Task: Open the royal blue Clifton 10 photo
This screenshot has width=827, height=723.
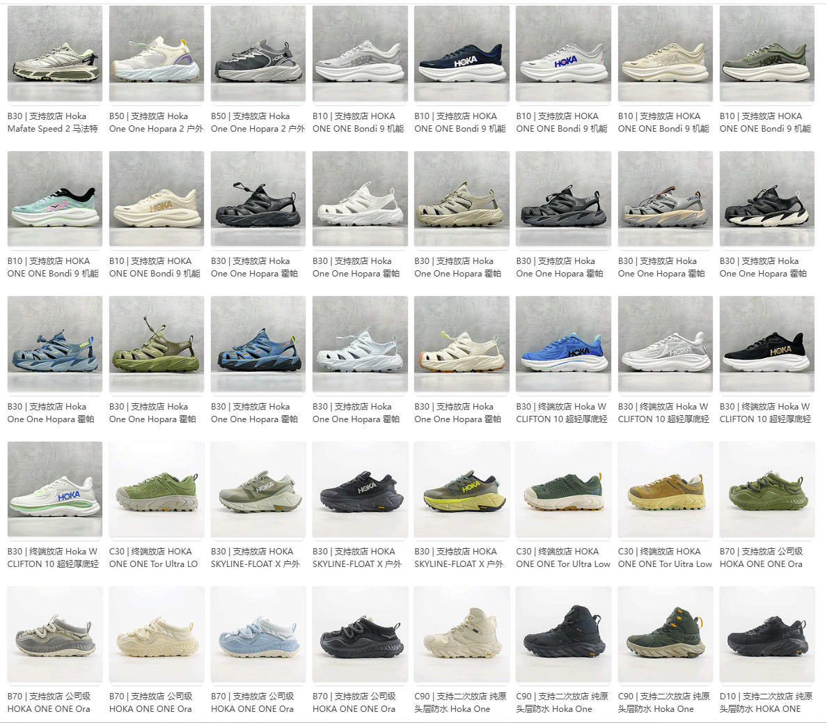Action: click(563, 343)
